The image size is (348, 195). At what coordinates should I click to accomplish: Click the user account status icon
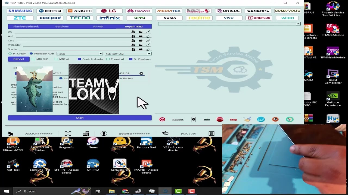pyautogui.click(x=104, y=134)
